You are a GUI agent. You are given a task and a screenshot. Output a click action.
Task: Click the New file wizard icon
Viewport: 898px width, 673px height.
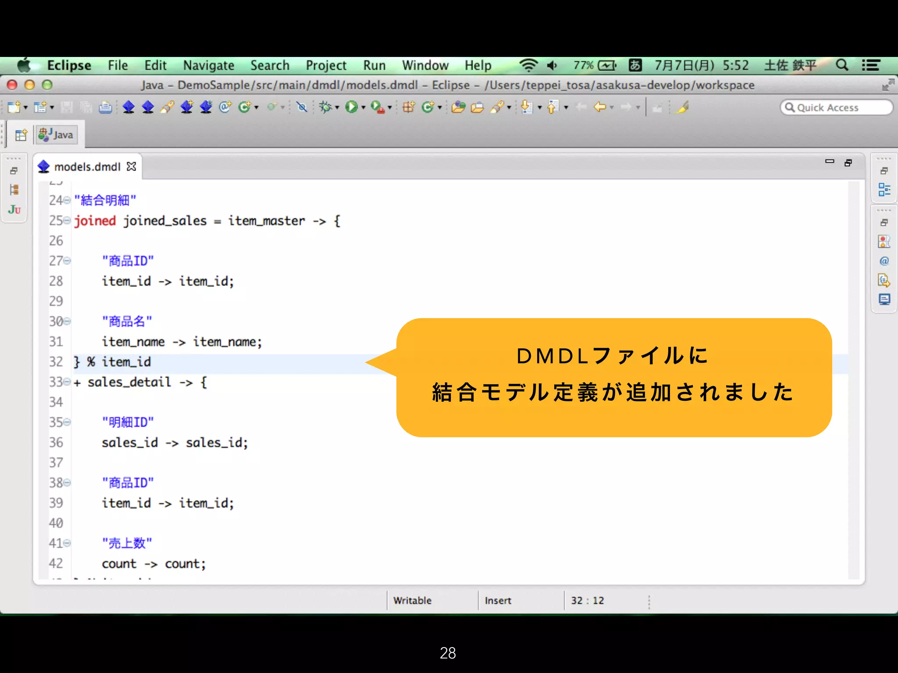pos(14,107)
